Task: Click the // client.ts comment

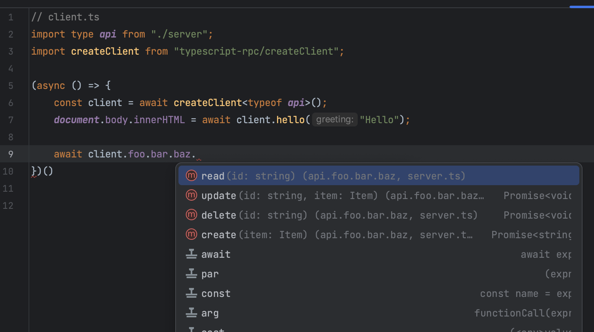Action: point(65,17)
